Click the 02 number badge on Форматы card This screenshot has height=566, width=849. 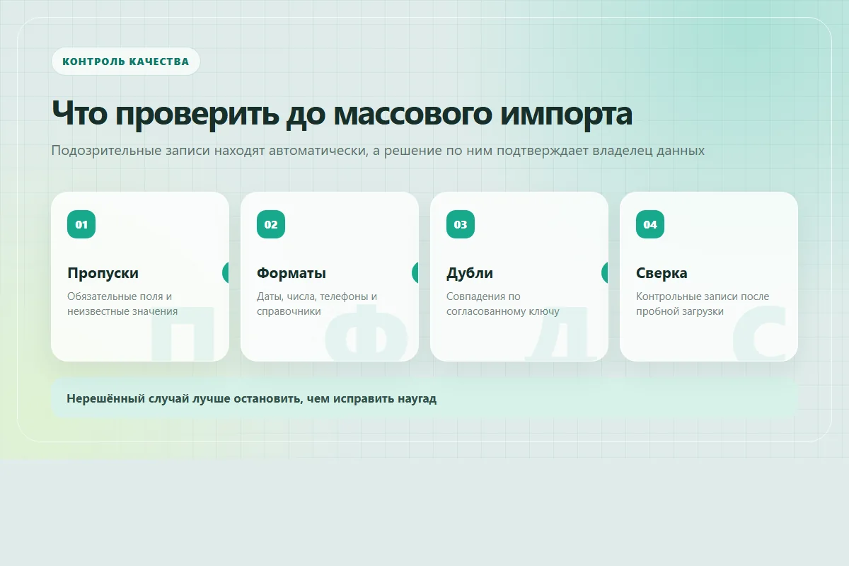271,224
